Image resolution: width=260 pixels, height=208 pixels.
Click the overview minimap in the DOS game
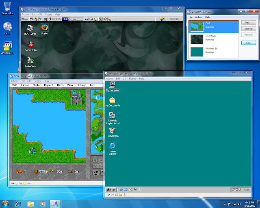(97, 121)
